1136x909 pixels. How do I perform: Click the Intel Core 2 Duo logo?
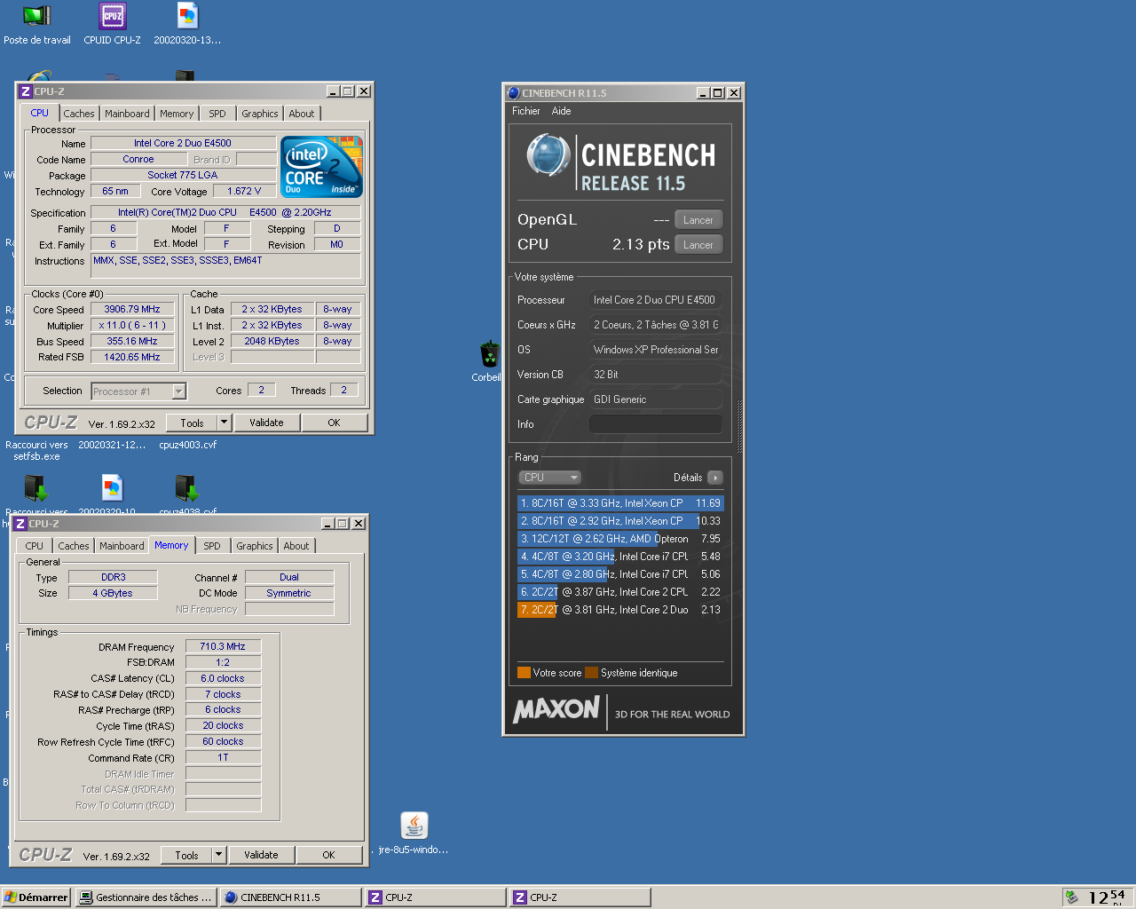[x=321, y=166]
